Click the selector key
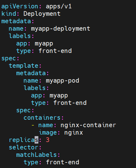This screenshot has width=136, height=168. [x=23, y=148]
